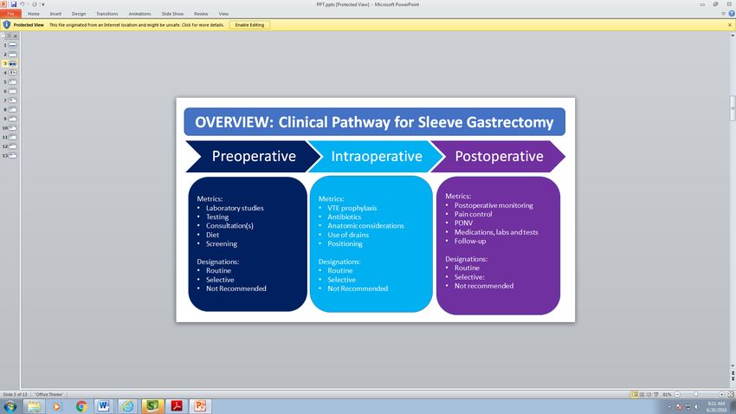Click the Protected View message for more details
The image size is (736, 414).
137,25
